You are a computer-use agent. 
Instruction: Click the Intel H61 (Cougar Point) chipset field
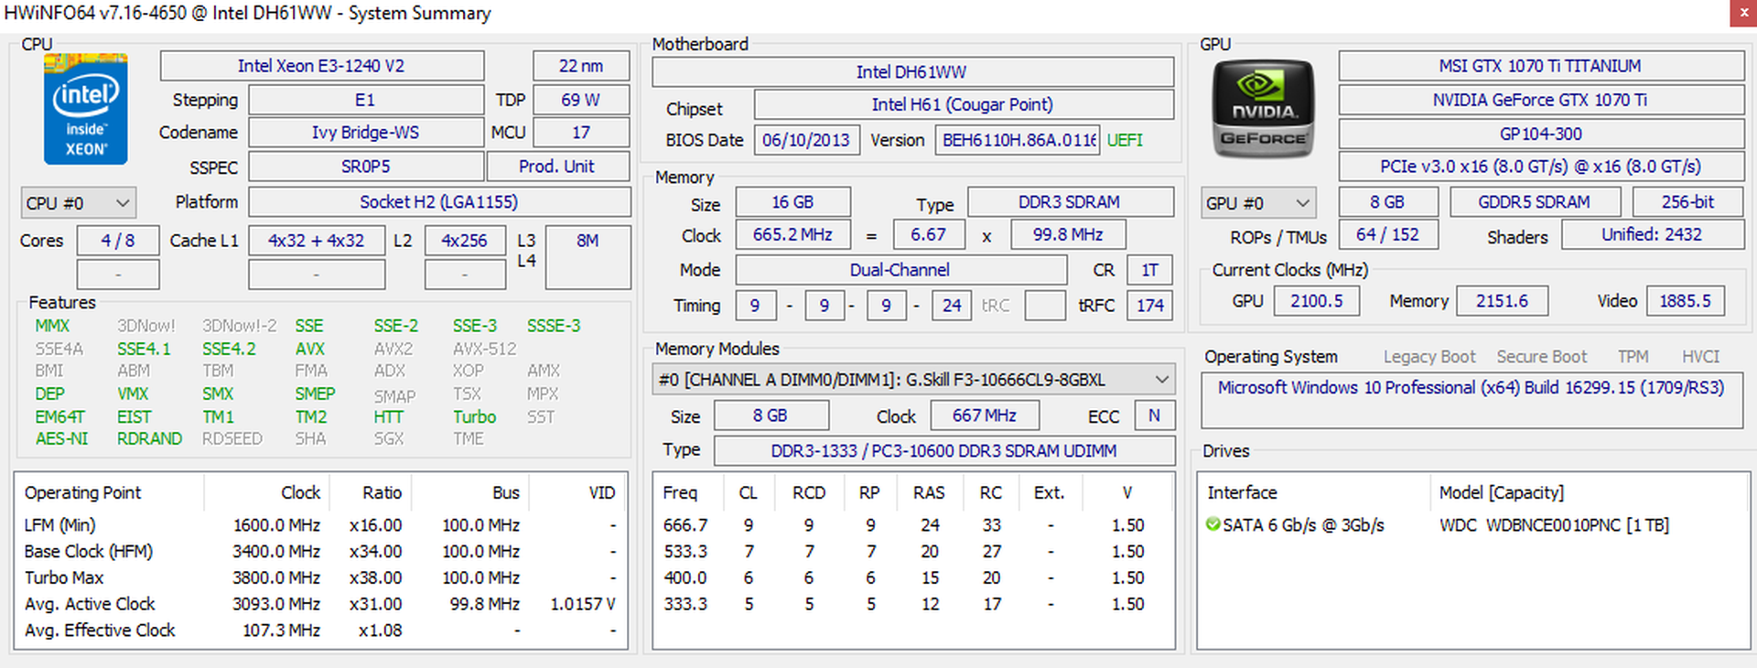click(964, 104)
